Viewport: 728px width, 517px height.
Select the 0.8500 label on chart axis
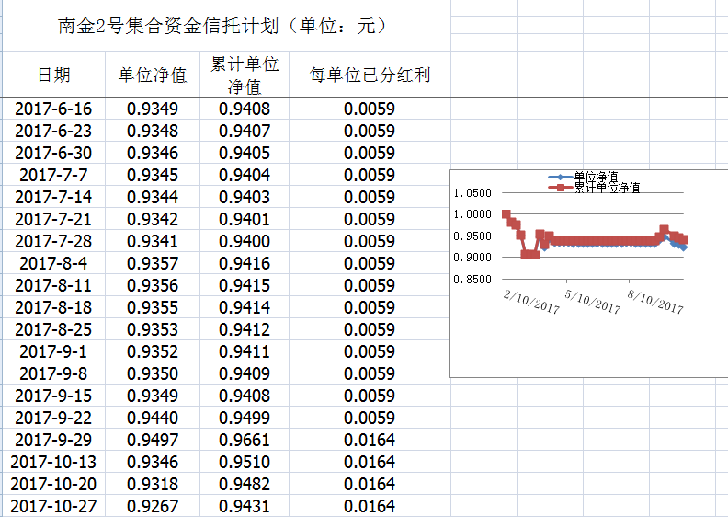(473, 279)
